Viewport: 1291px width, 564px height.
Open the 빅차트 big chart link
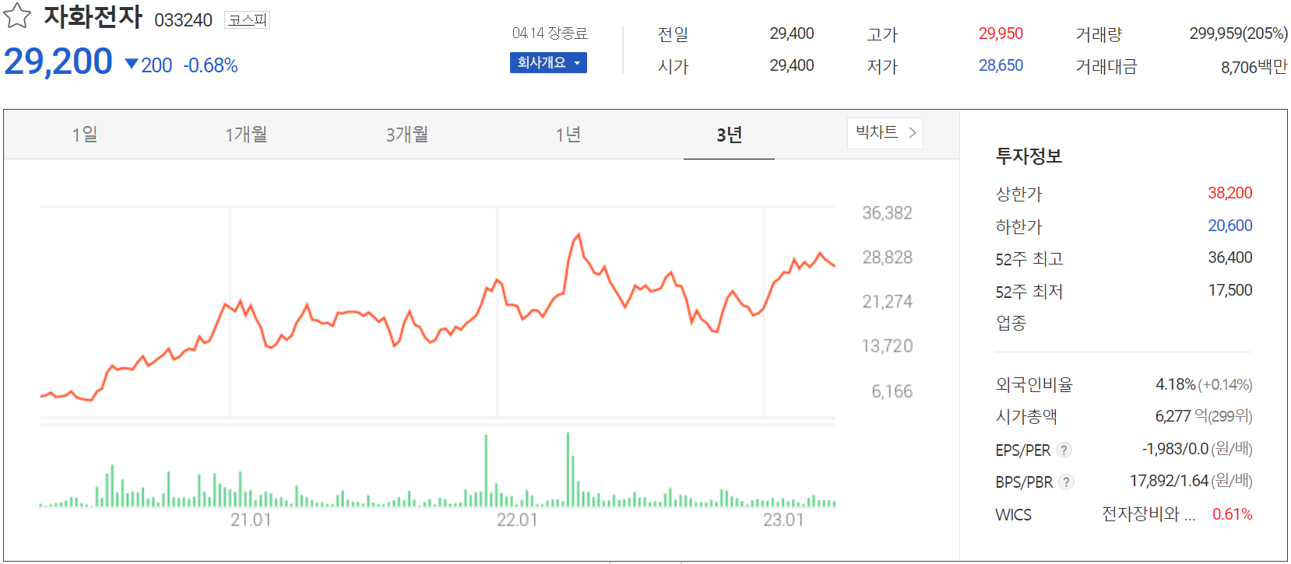coord(885,133)
